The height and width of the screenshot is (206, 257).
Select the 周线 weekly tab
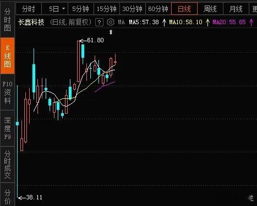point(210,9)
